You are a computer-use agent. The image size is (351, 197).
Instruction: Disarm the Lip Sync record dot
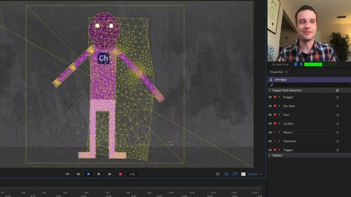275,124
